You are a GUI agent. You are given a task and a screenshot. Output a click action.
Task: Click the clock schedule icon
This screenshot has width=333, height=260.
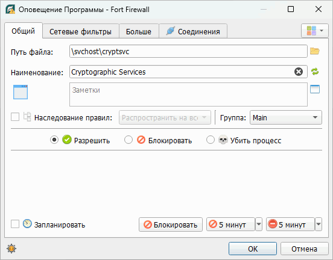tap(27, 223)
